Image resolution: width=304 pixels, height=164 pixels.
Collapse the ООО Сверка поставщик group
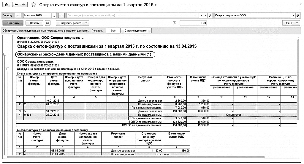8,69
